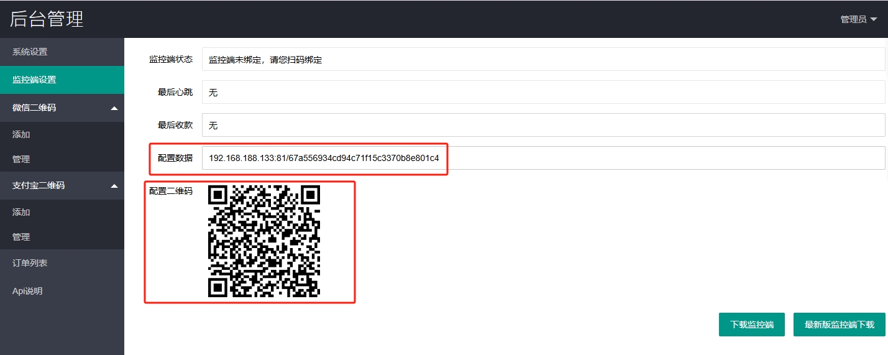The image size is (888, 355).
Task: Click the 最后心跳 field
Action: click(x=543, y=92)
